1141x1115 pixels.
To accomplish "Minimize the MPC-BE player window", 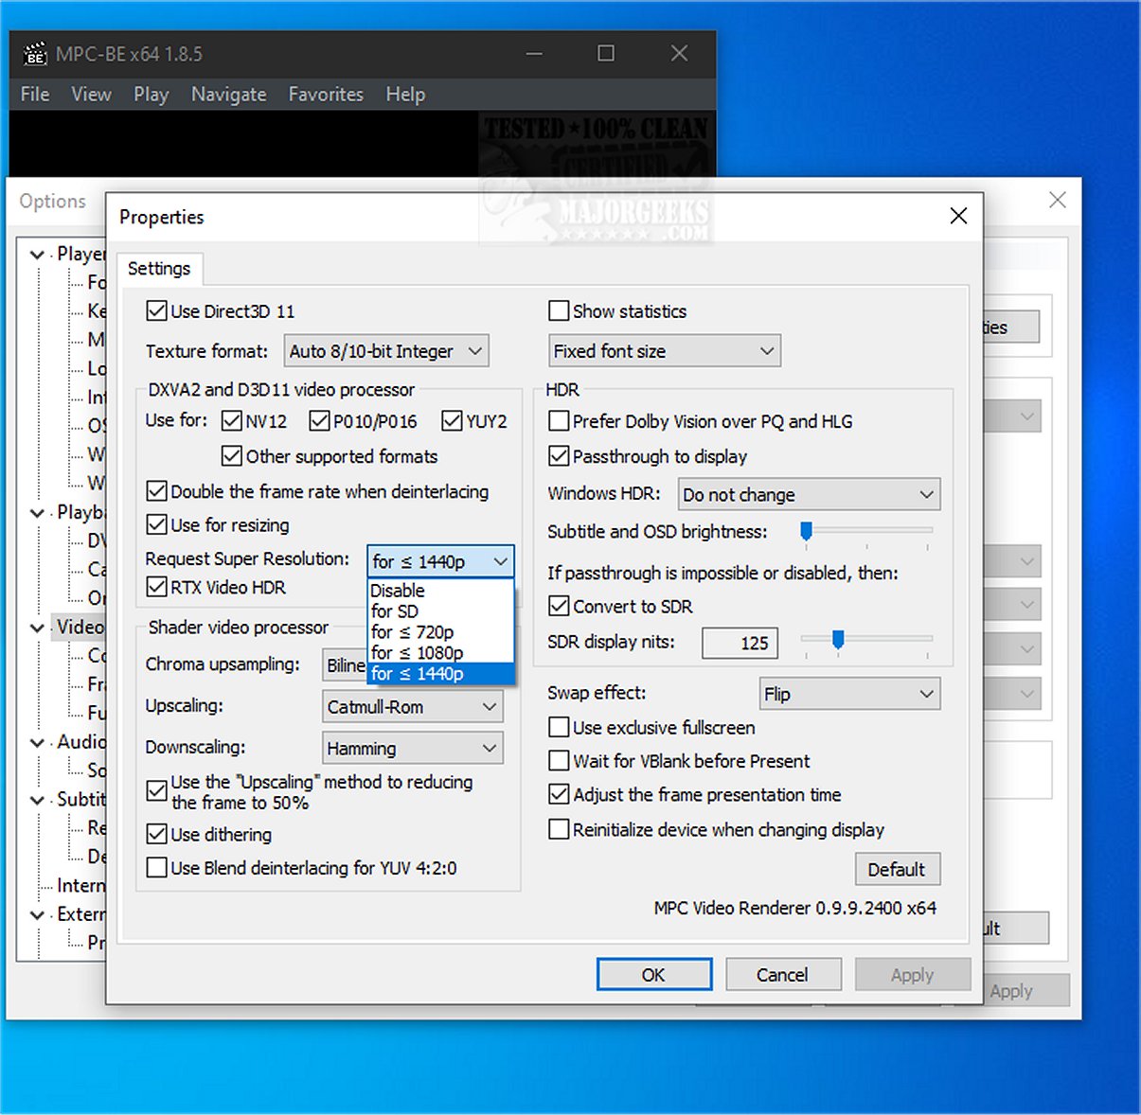I will tap(535, 54).
